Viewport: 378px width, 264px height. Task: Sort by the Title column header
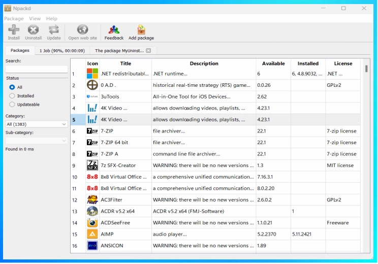pos(125,63)
